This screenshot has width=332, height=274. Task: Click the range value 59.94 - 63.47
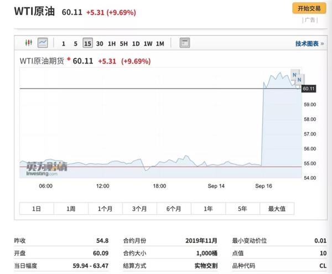(x=91, y=266)
